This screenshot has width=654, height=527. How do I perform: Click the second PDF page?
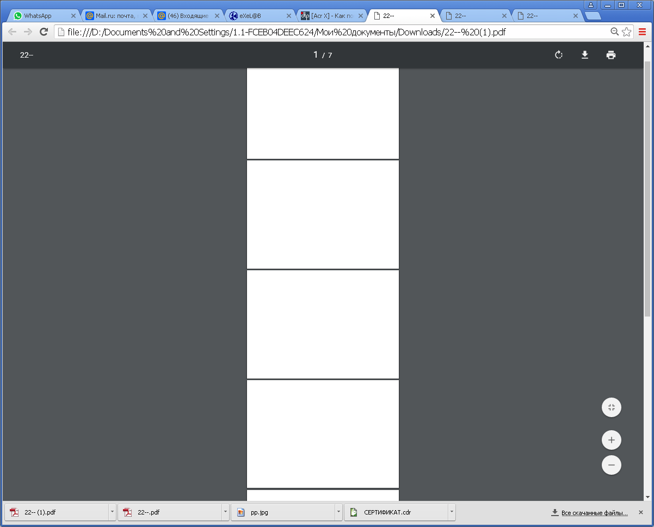[323, 215]
